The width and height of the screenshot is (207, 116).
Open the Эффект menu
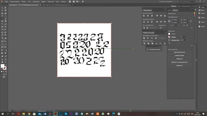[43, 2]
